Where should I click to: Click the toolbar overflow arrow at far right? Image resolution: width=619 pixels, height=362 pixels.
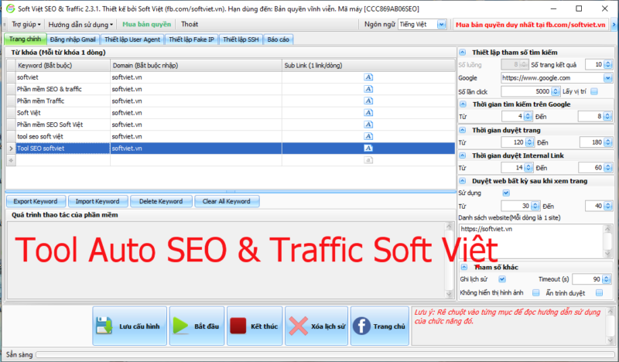pos(614,25)
